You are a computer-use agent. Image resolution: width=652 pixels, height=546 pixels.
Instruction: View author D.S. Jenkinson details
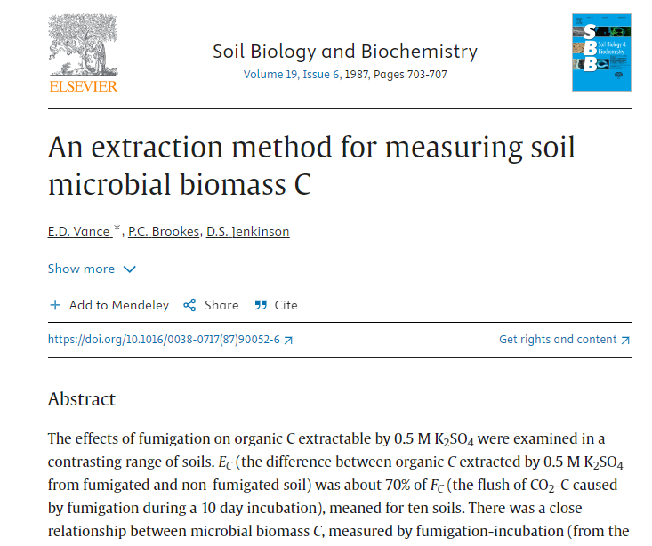(x=247, y=232)
